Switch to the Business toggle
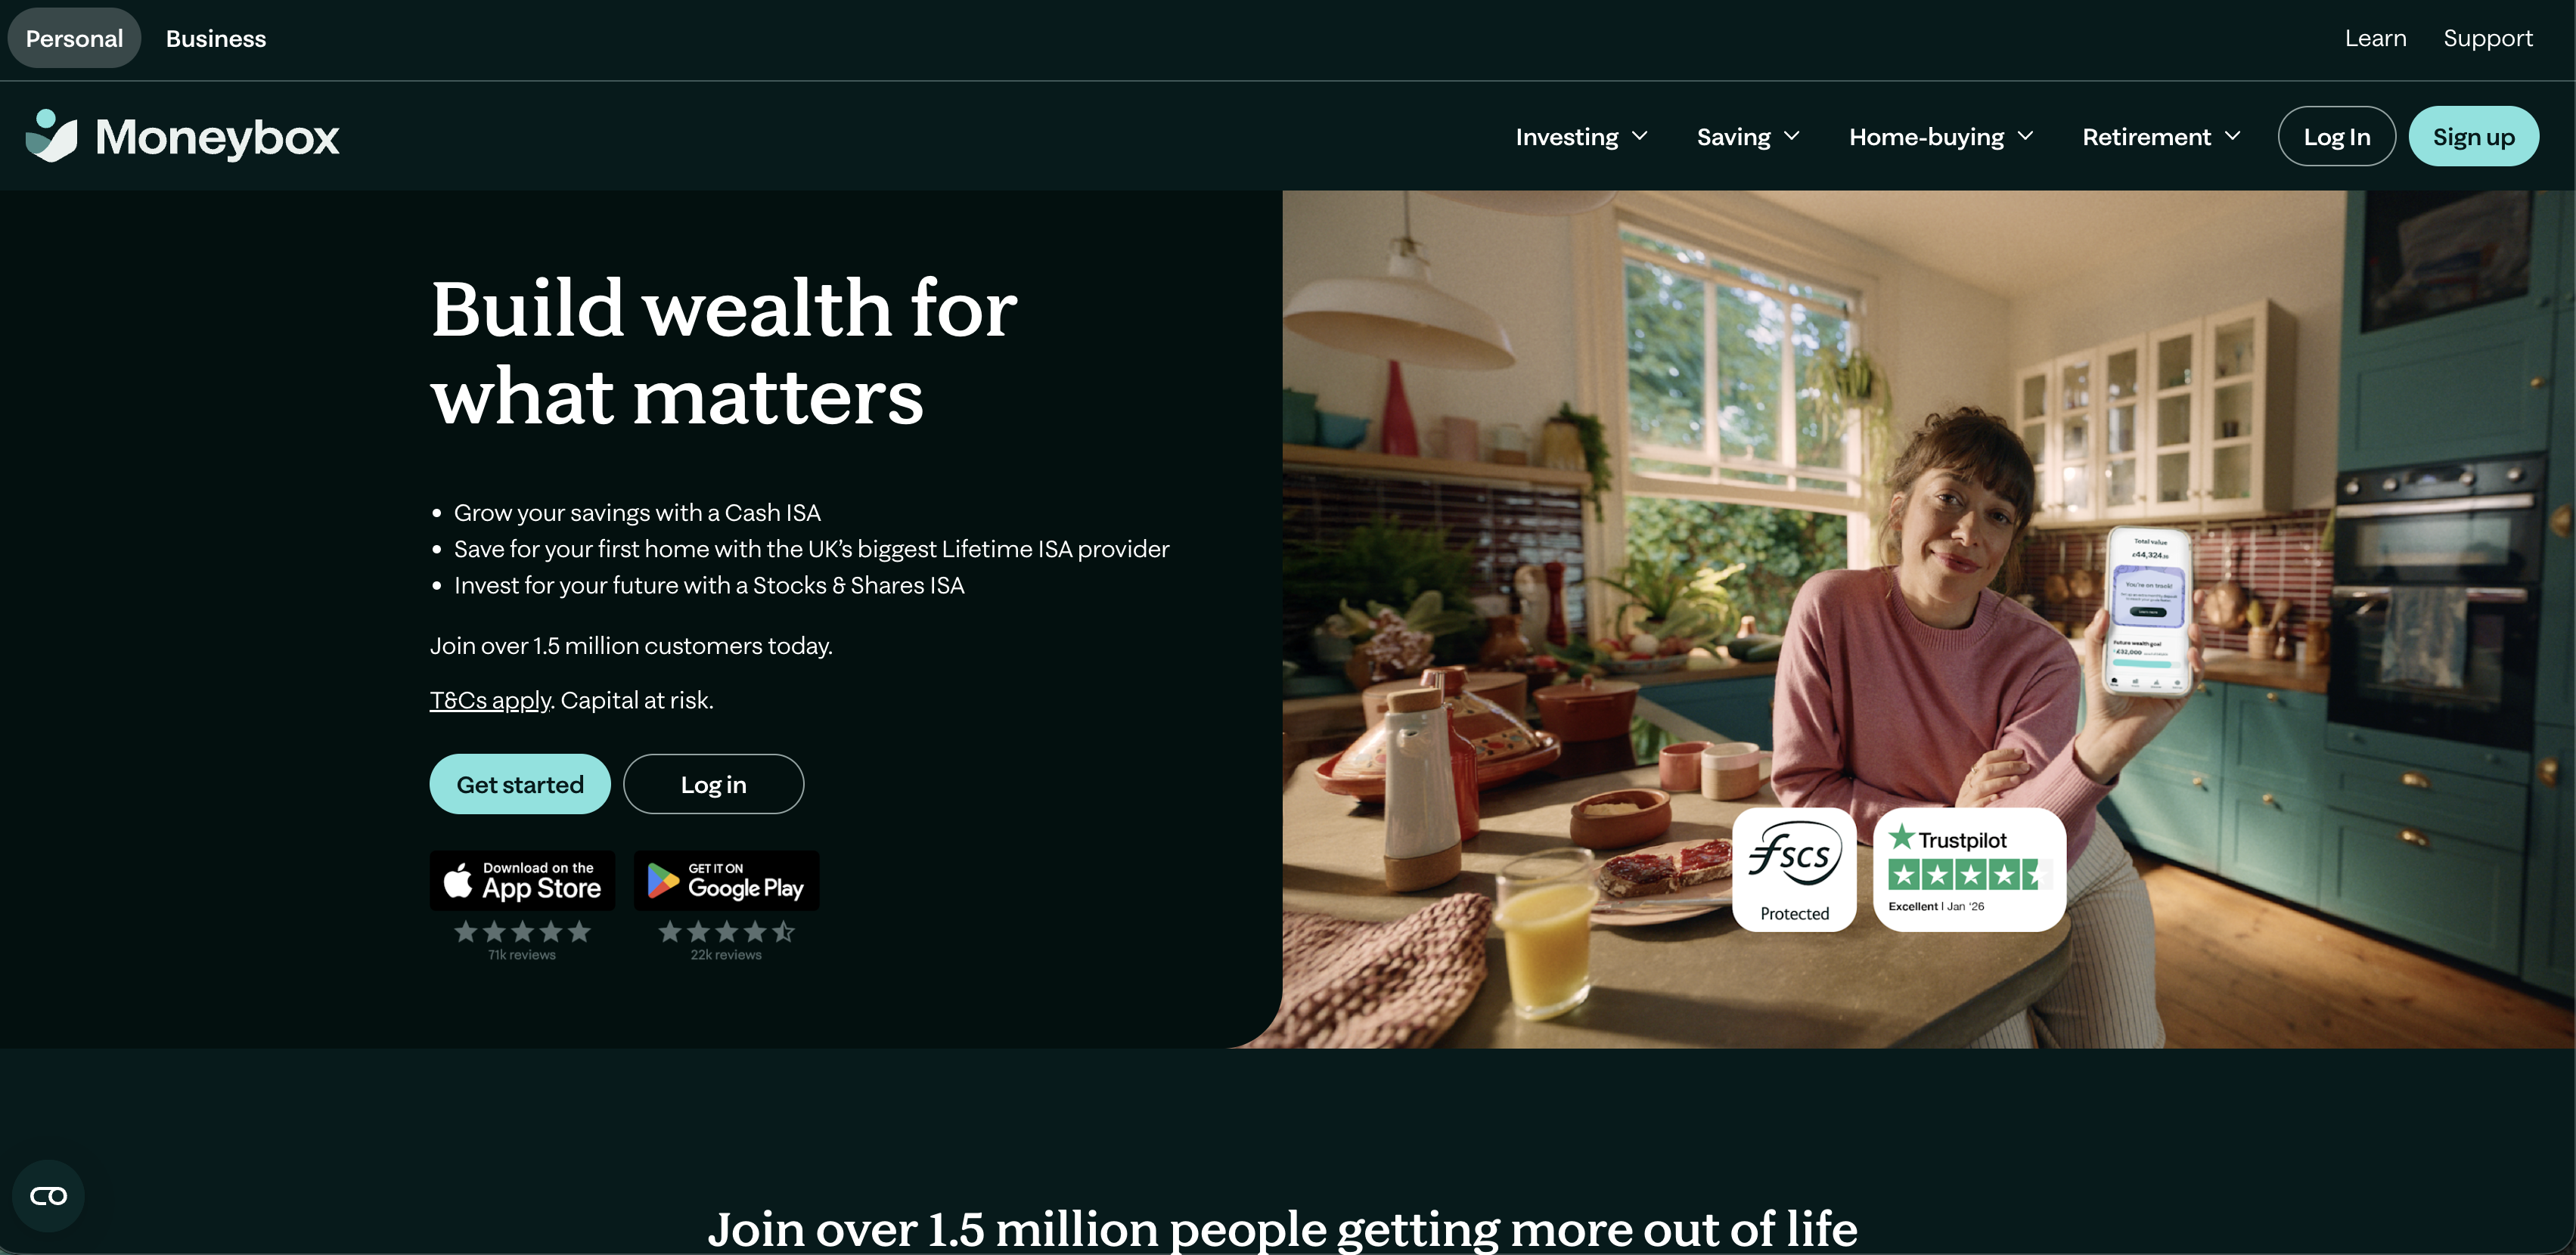 pyautogui.click(x=216, y=38)
